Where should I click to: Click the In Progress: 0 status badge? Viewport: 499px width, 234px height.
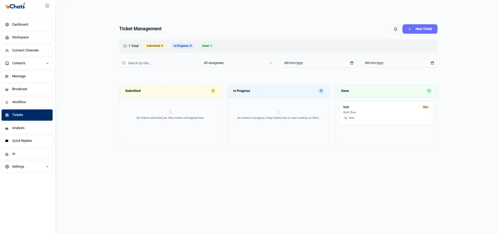(183, 46)
